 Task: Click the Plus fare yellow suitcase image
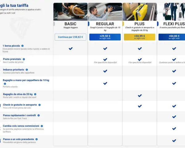click(x=140, y=12)
